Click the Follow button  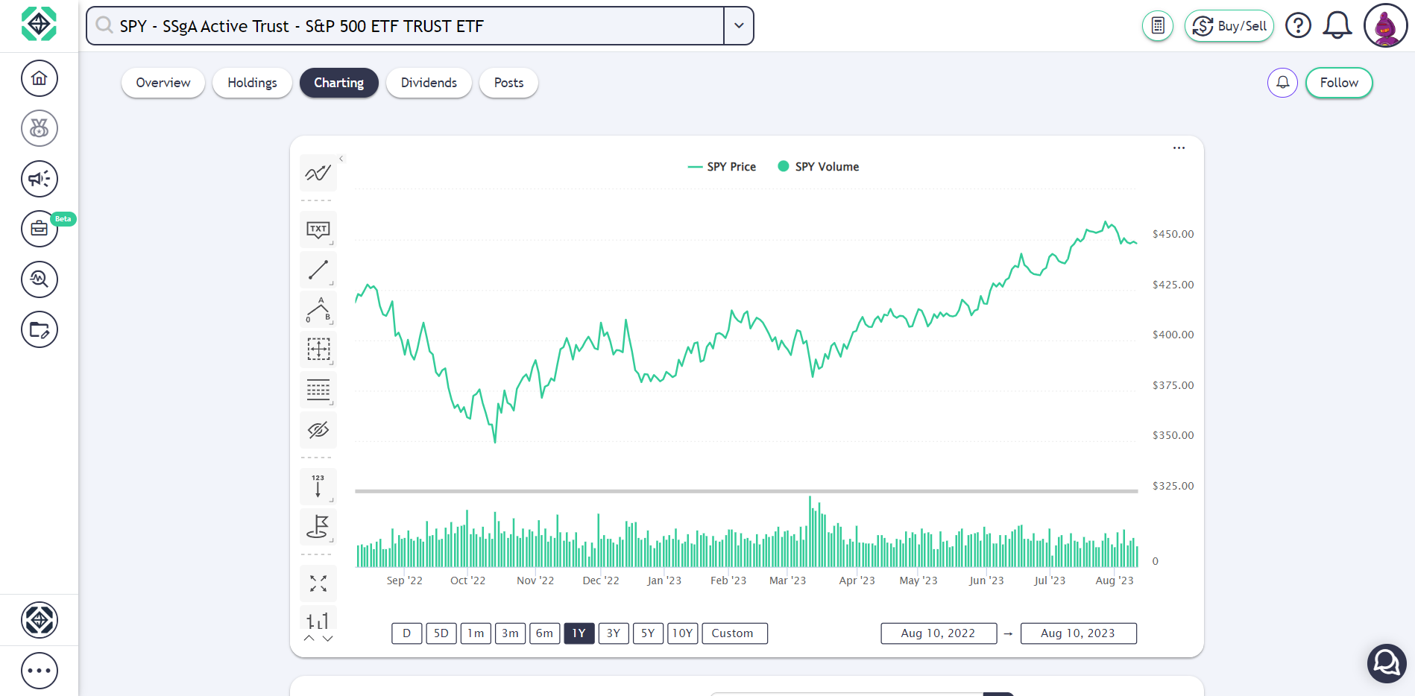[1338, 83]
